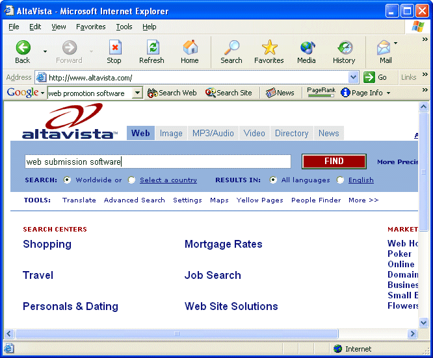
Task: Expand the hidden main toolbar buttons chevron
Action: (x=425, y=40)
